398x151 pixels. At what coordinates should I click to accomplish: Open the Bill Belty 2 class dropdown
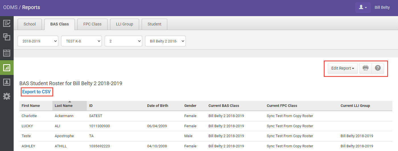[x=165, y=41]
